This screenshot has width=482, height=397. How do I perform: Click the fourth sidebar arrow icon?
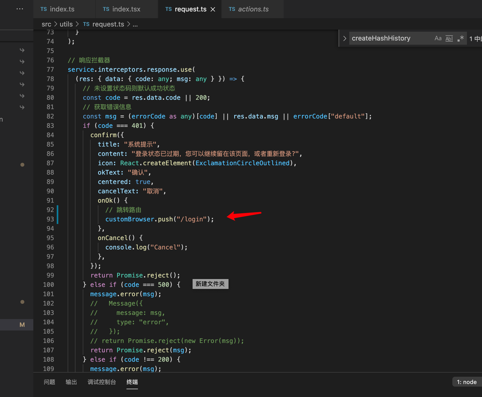coord(22,84)
